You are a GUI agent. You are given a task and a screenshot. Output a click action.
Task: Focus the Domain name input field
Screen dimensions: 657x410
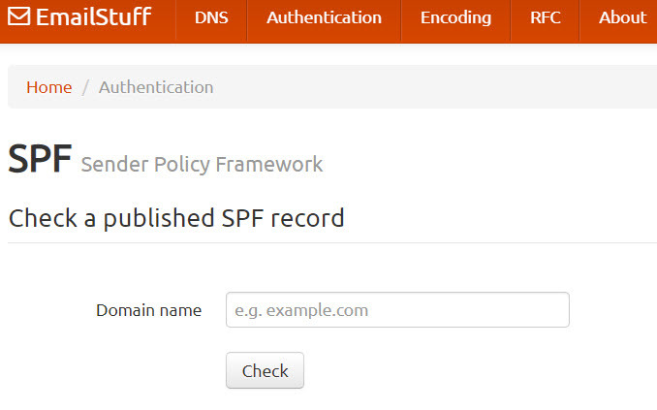click(x=397, y=310)
